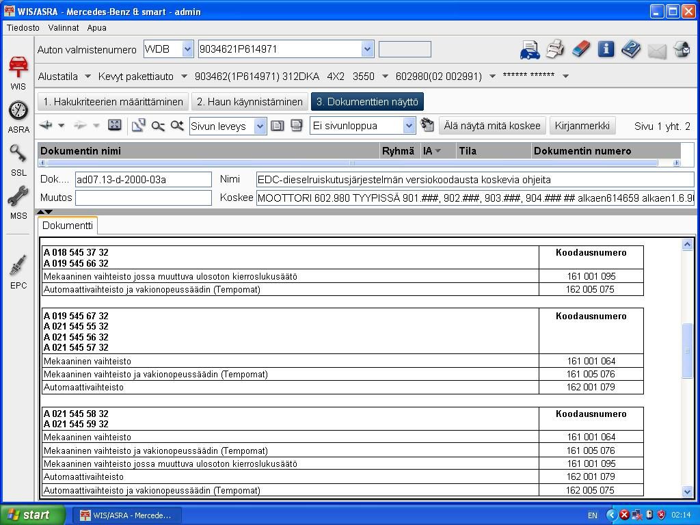Viewport: 700px width, 525px height.
Task: Open back history dropdown arrow
Action: coord(62,126)
